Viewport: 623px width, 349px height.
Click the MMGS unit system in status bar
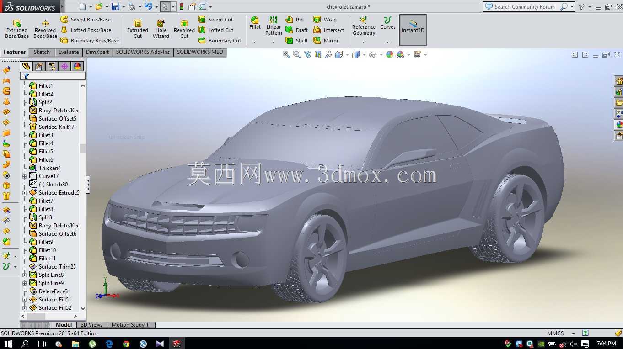[x=555, y=333]
